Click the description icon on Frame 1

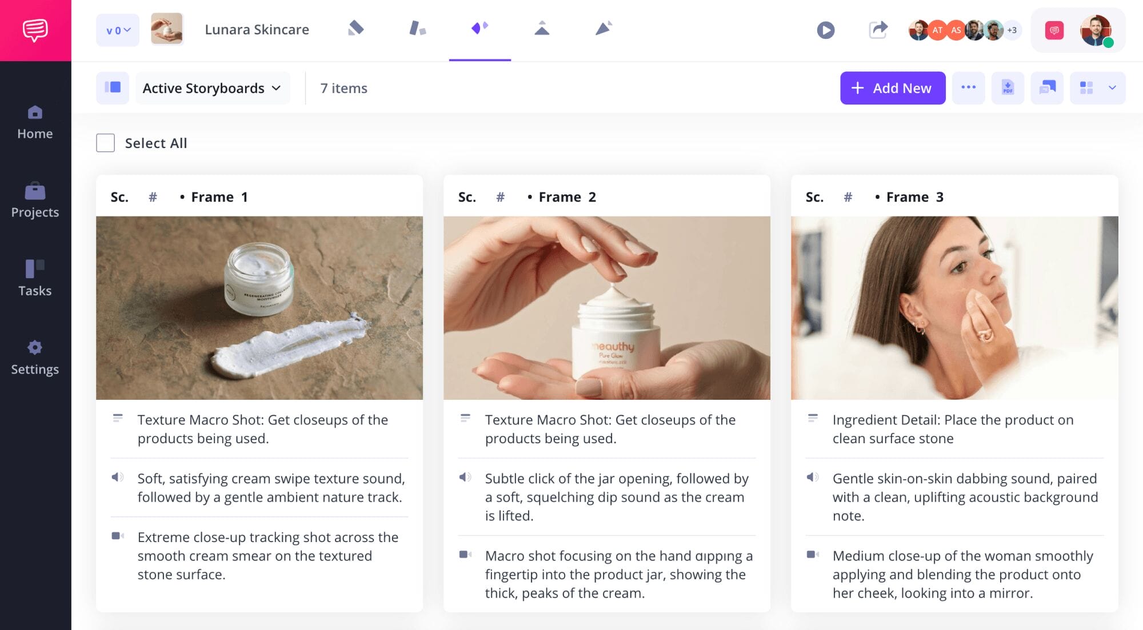point(118,419)
